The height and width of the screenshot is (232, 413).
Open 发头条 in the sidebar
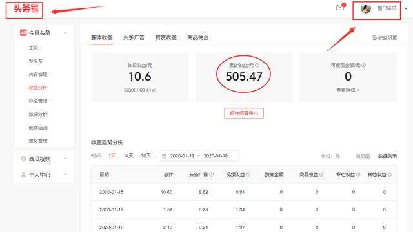35,61
